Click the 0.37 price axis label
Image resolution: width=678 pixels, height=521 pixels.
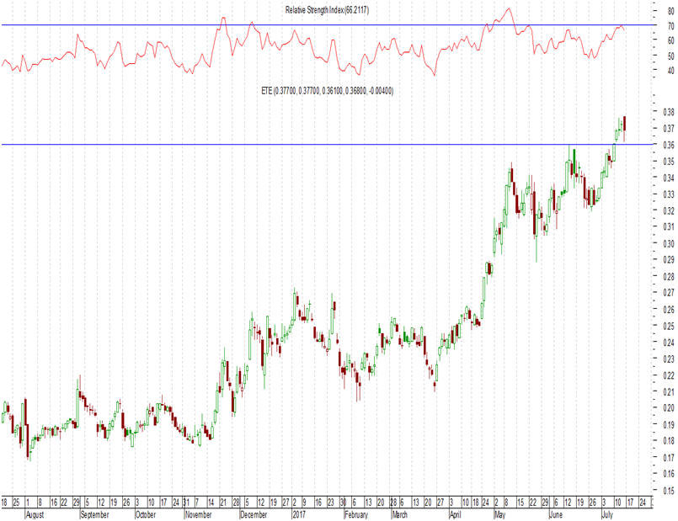(x=669, y=128)
